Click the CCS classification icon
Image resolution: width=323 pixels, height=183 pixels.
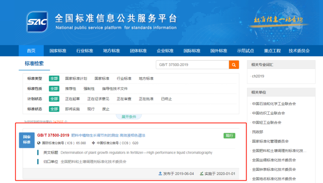pyautogui.click(x=93, y=143)
